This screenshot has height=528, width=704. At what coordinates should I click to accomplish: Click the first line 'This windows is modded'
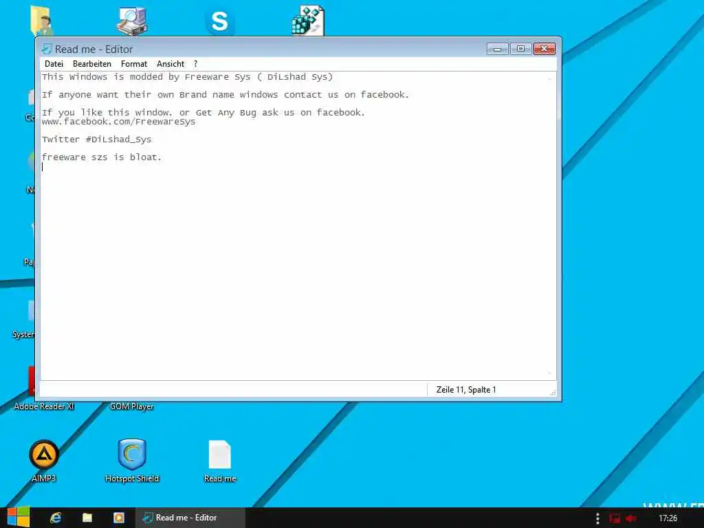point(187,77)
